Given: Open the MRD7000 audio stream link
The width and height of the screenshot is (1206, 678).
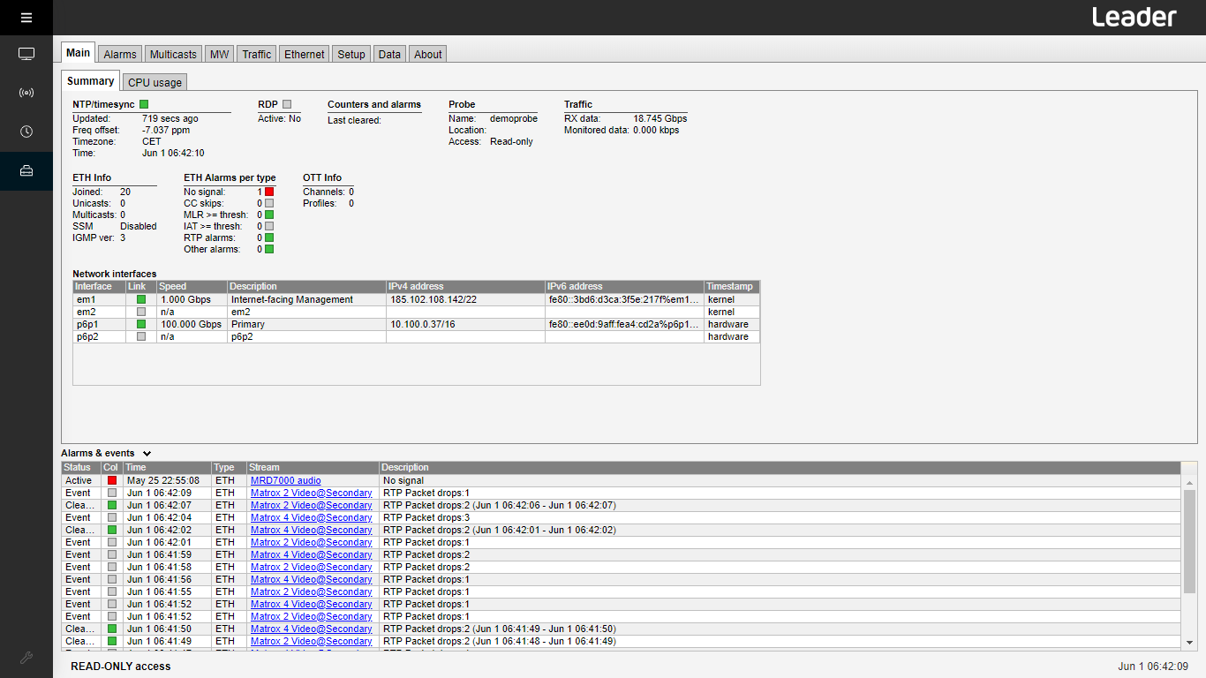Looking at the screenshot, I should [285, 480].
